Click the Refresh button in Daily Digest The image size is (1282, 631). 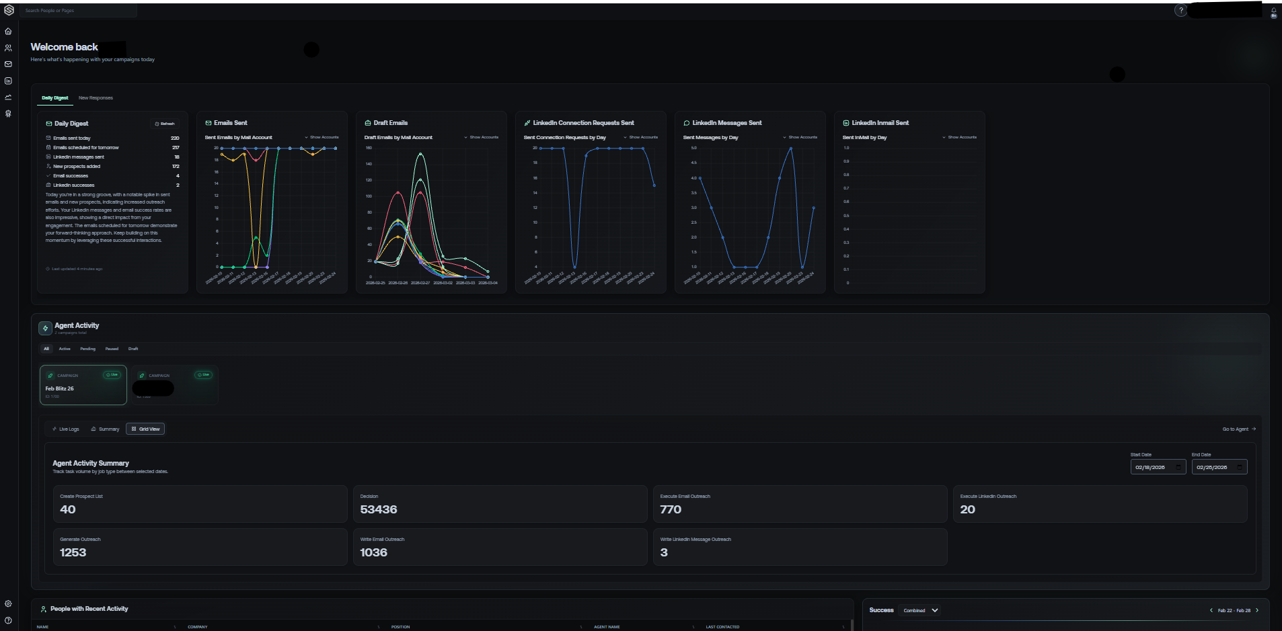(165, 124)
